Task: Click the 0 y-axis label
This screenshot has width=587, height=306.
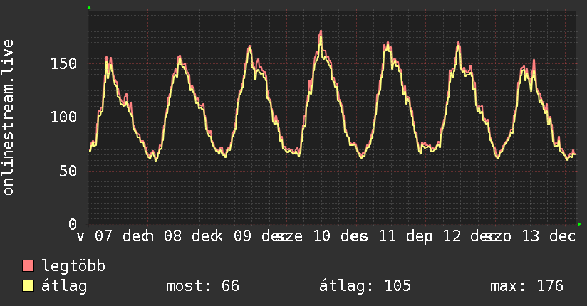Action: [73, 224]
